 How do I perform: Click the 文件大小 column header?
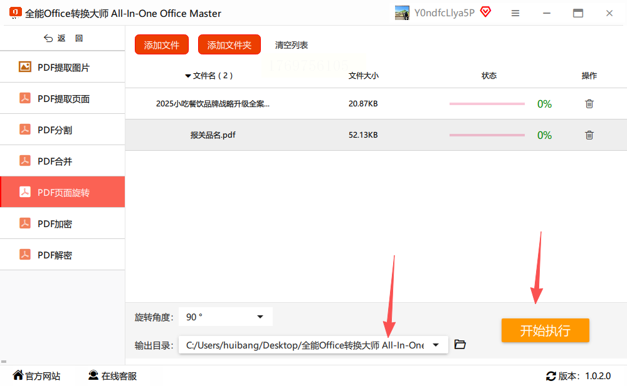[x=364, y=76]
